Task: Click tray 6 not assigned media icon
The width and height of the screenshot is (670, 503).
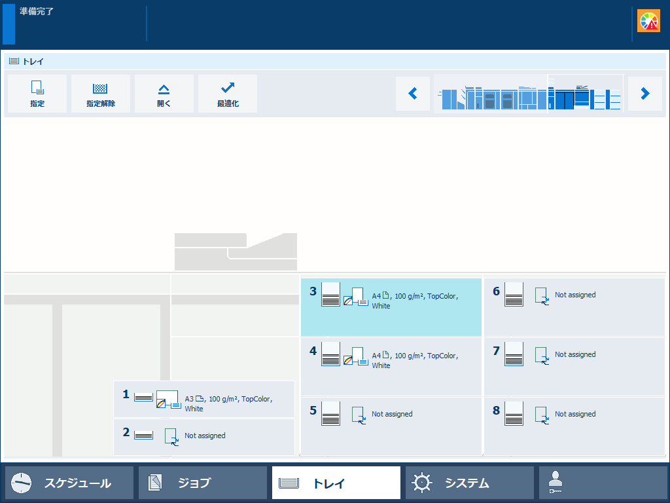Action: click(542, 296)
